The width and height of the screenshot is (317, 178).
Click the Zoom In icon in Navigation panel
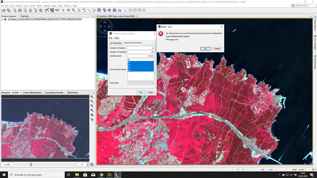click(92, 97)
